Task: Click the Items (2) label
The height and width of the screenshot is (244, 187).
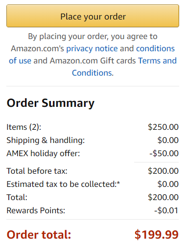Action: coord(24,127)
